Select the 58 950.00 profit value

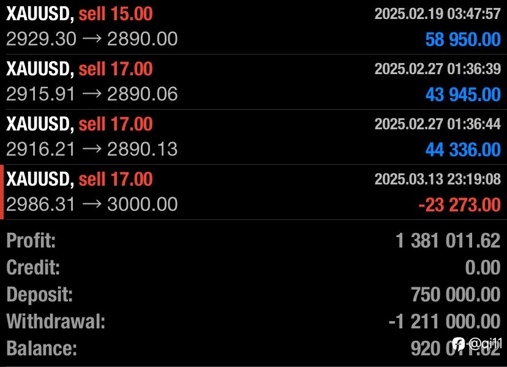[x=463, y=39]
